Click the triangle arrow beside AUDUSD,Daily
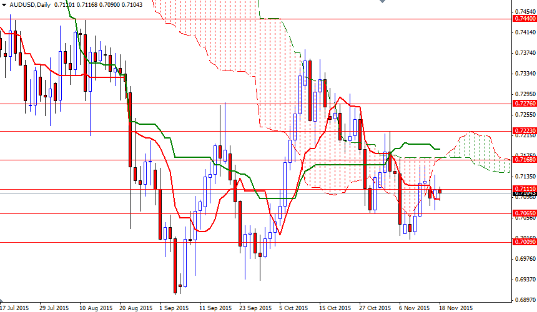537x312 pixels. click(4, 4)
